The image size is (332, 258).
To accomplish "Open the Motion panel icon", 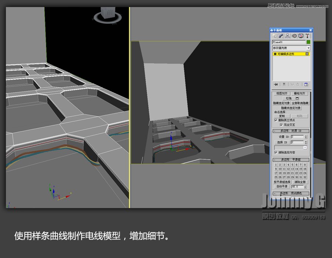I will pos(294,36).
